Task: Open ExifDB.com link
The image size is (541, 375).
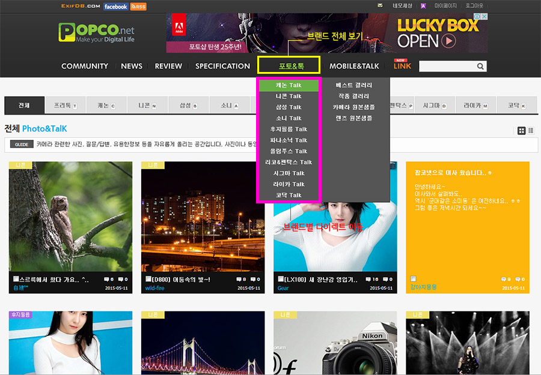Action: point(81,6)
